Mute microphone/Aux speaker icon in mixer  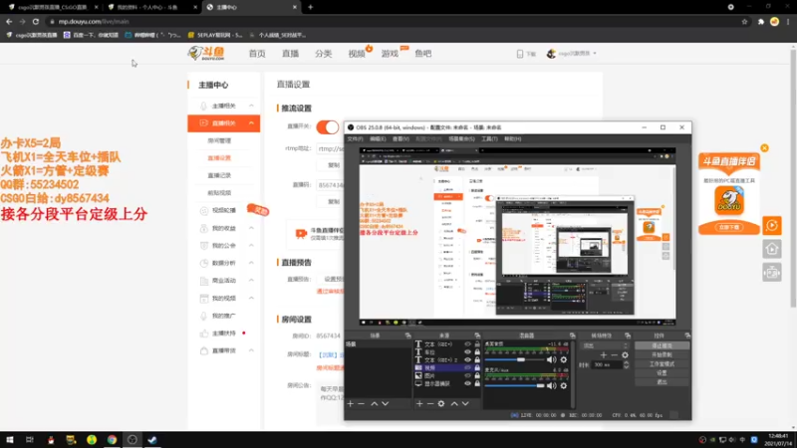click(552, 385)
